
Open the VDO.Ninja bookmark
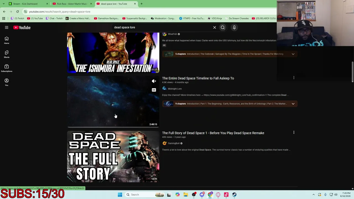coord(215,18)
